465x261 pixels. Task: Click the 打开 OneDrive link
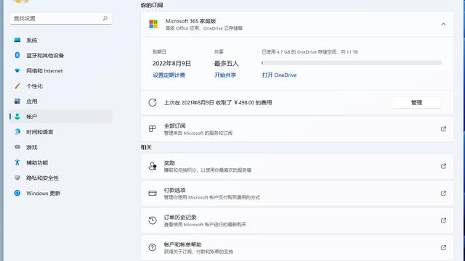(279, 75)
